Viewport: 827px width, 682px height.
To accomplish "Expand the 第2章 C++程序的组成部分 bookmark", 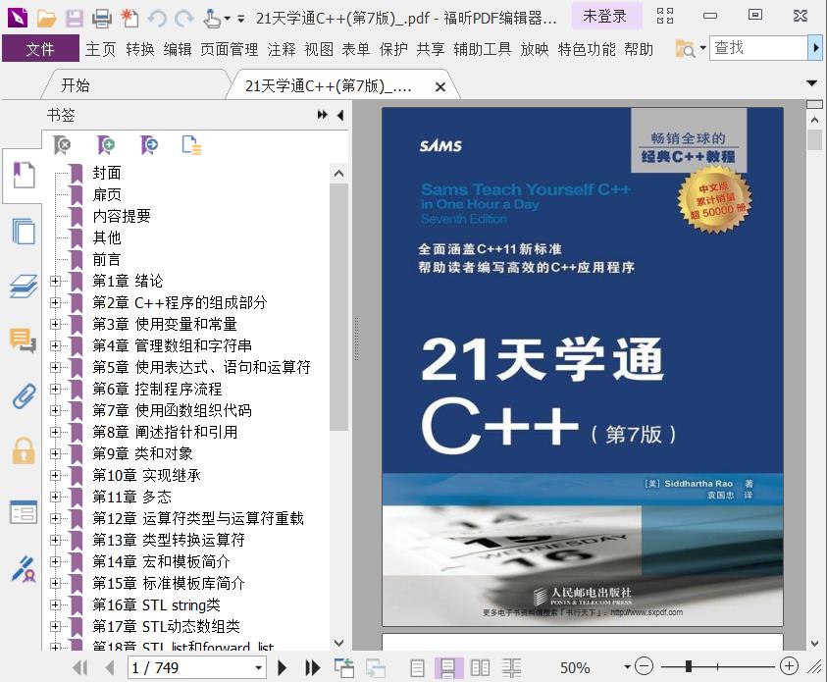I will click(x=55, y=303).
